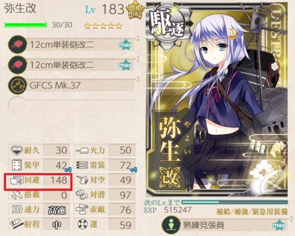The image size is (295, 236).
Task: Open the 熟練見張員 reinforcement slot
Action: pyautogui.click(x=225, y=225)
